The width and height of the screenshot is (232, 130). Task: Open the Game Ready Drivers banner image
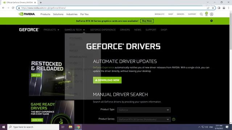(51, 112)
